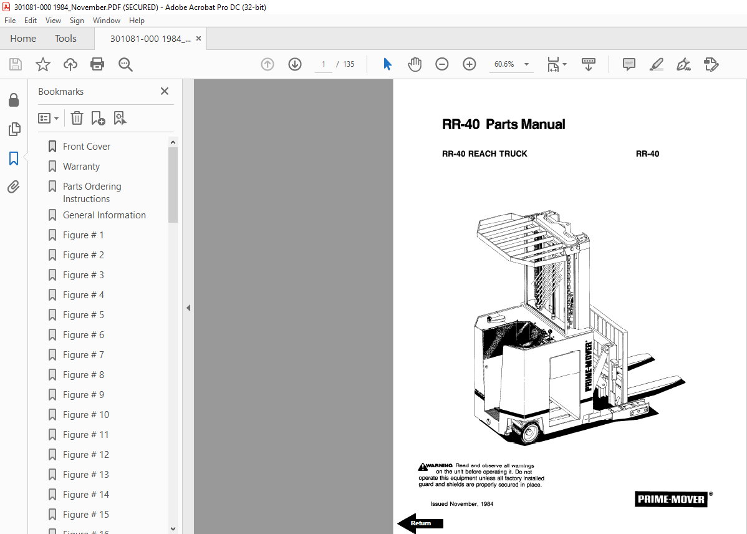Open Attachments paperclip panel

[13, 187]
